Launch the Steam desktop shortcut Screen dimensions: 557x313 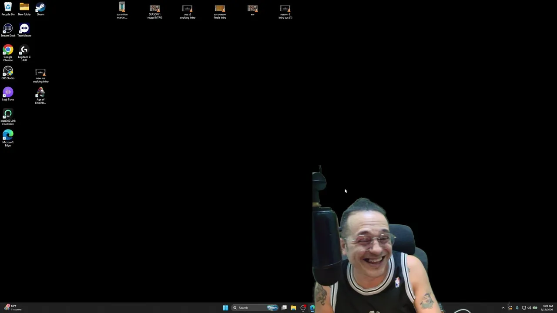(x=40, y=9)
